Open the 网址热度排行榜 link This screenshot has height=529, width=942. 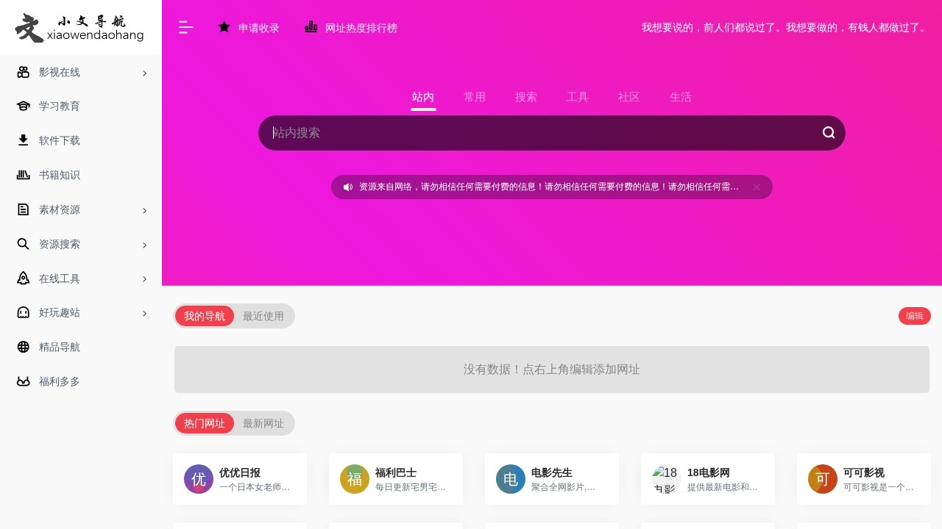pyautogui.click(x=361, y=28)
